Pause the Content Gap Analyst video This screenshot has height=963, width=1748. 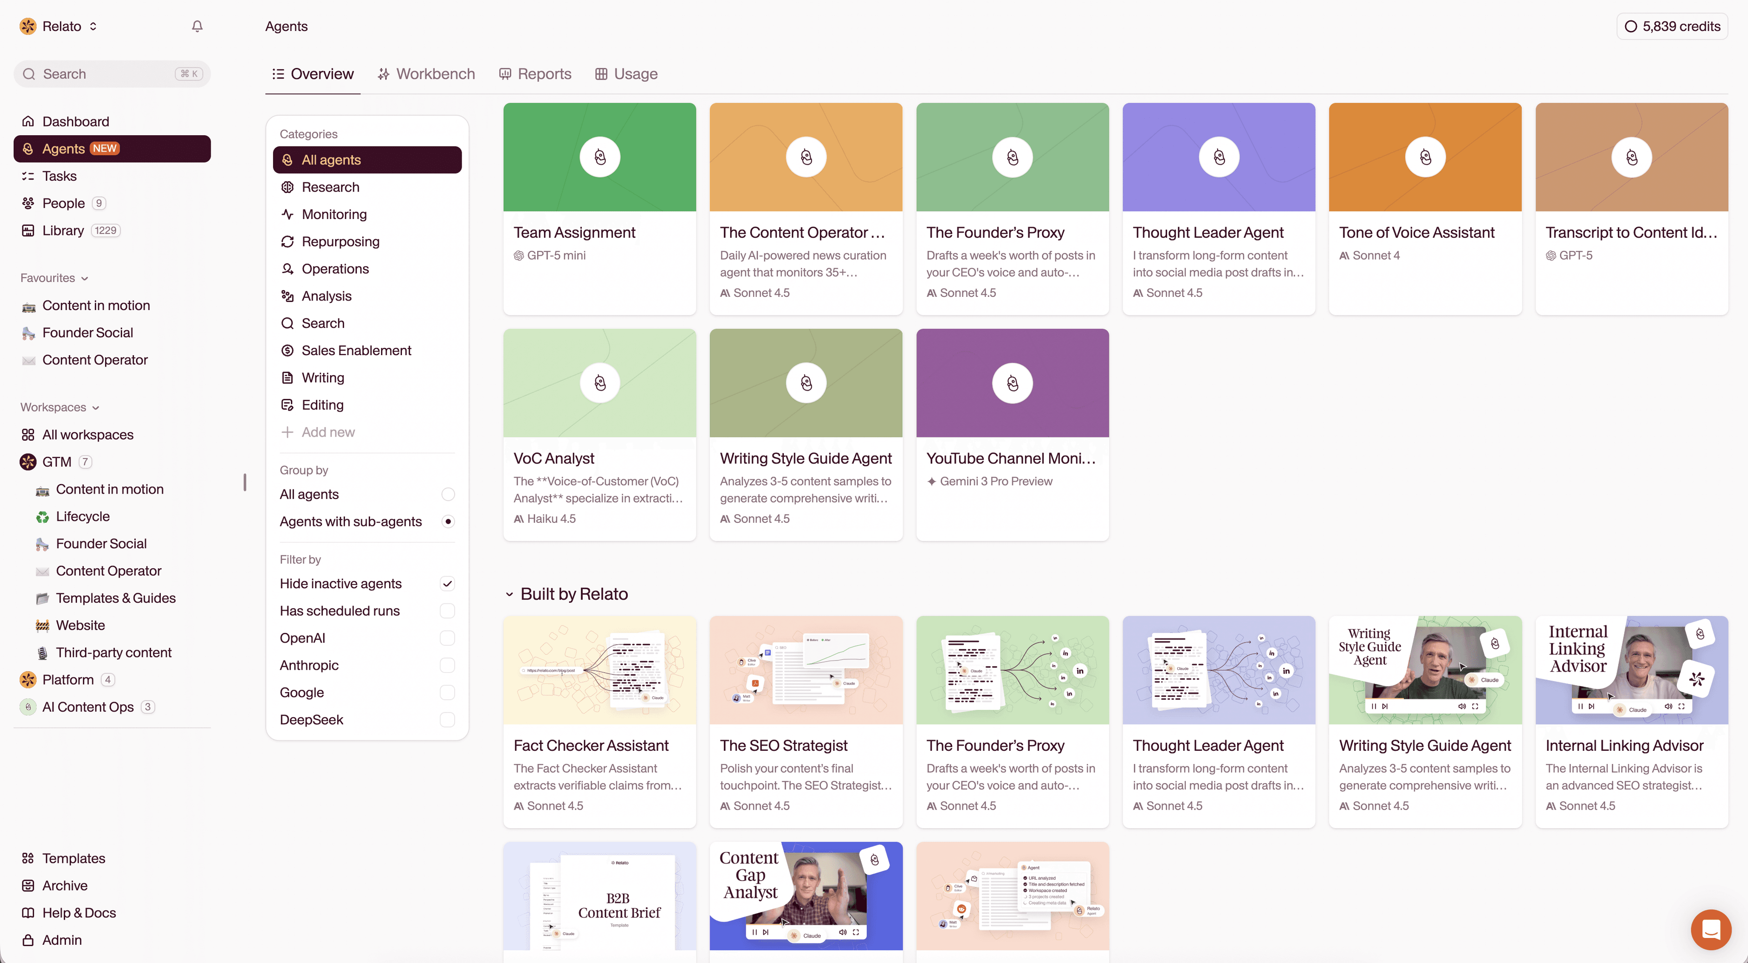point(755,932)
